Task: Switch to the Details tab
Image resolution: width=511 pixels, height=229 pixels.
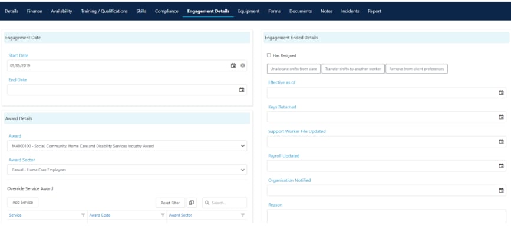Action: click(x=11, y=11)
